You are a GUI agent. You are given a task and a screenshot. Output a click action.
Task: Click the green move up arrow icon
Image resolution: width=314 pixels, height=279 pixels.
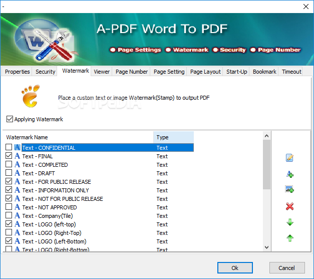coord(290,238)
